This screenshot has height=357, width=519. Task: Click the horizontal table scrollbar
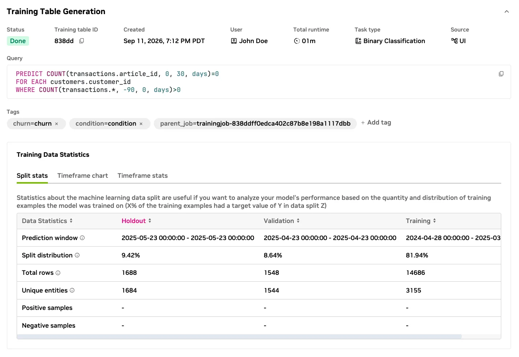(x=239, y=336)
